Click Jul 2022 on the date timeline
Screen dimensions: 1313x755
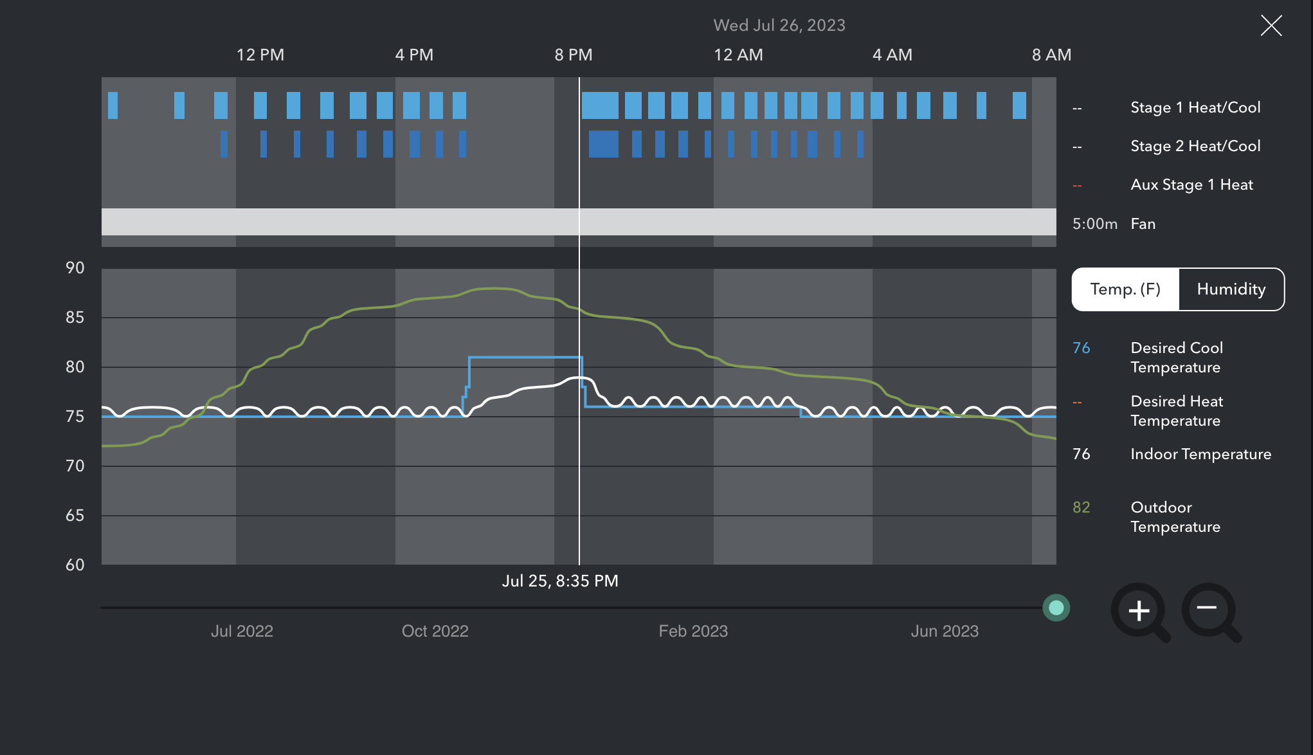tap(242, 631)
